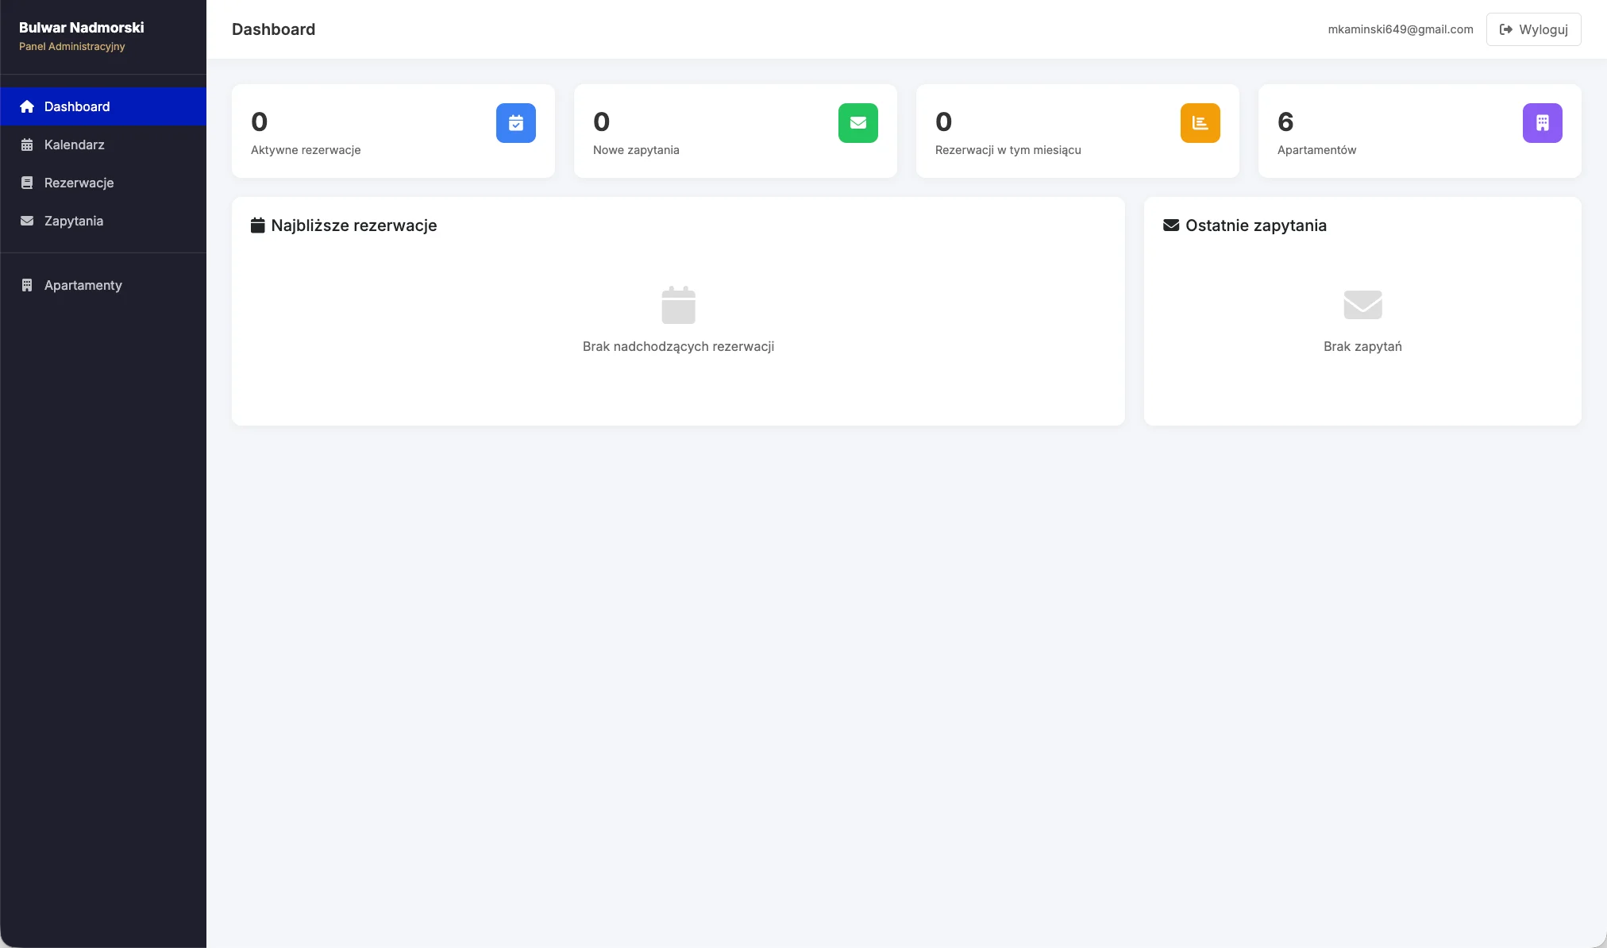Open Zapytania from the sidebar
The image size is (1607, 948).
(74, 221)
